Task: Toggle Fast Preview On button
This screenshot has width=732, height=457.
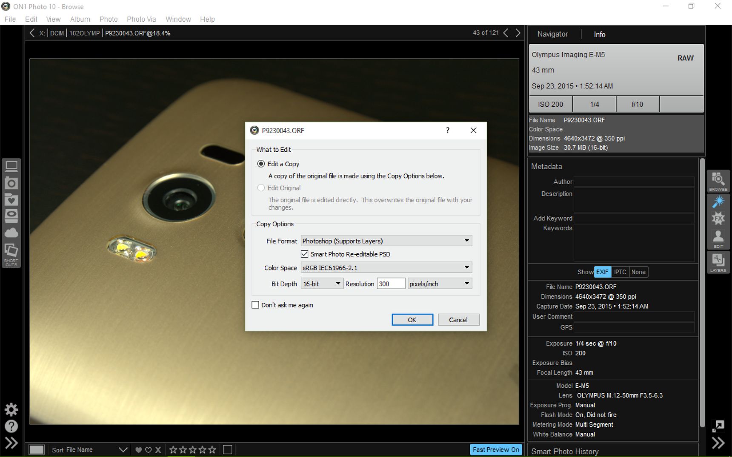Action: point(496,449)
